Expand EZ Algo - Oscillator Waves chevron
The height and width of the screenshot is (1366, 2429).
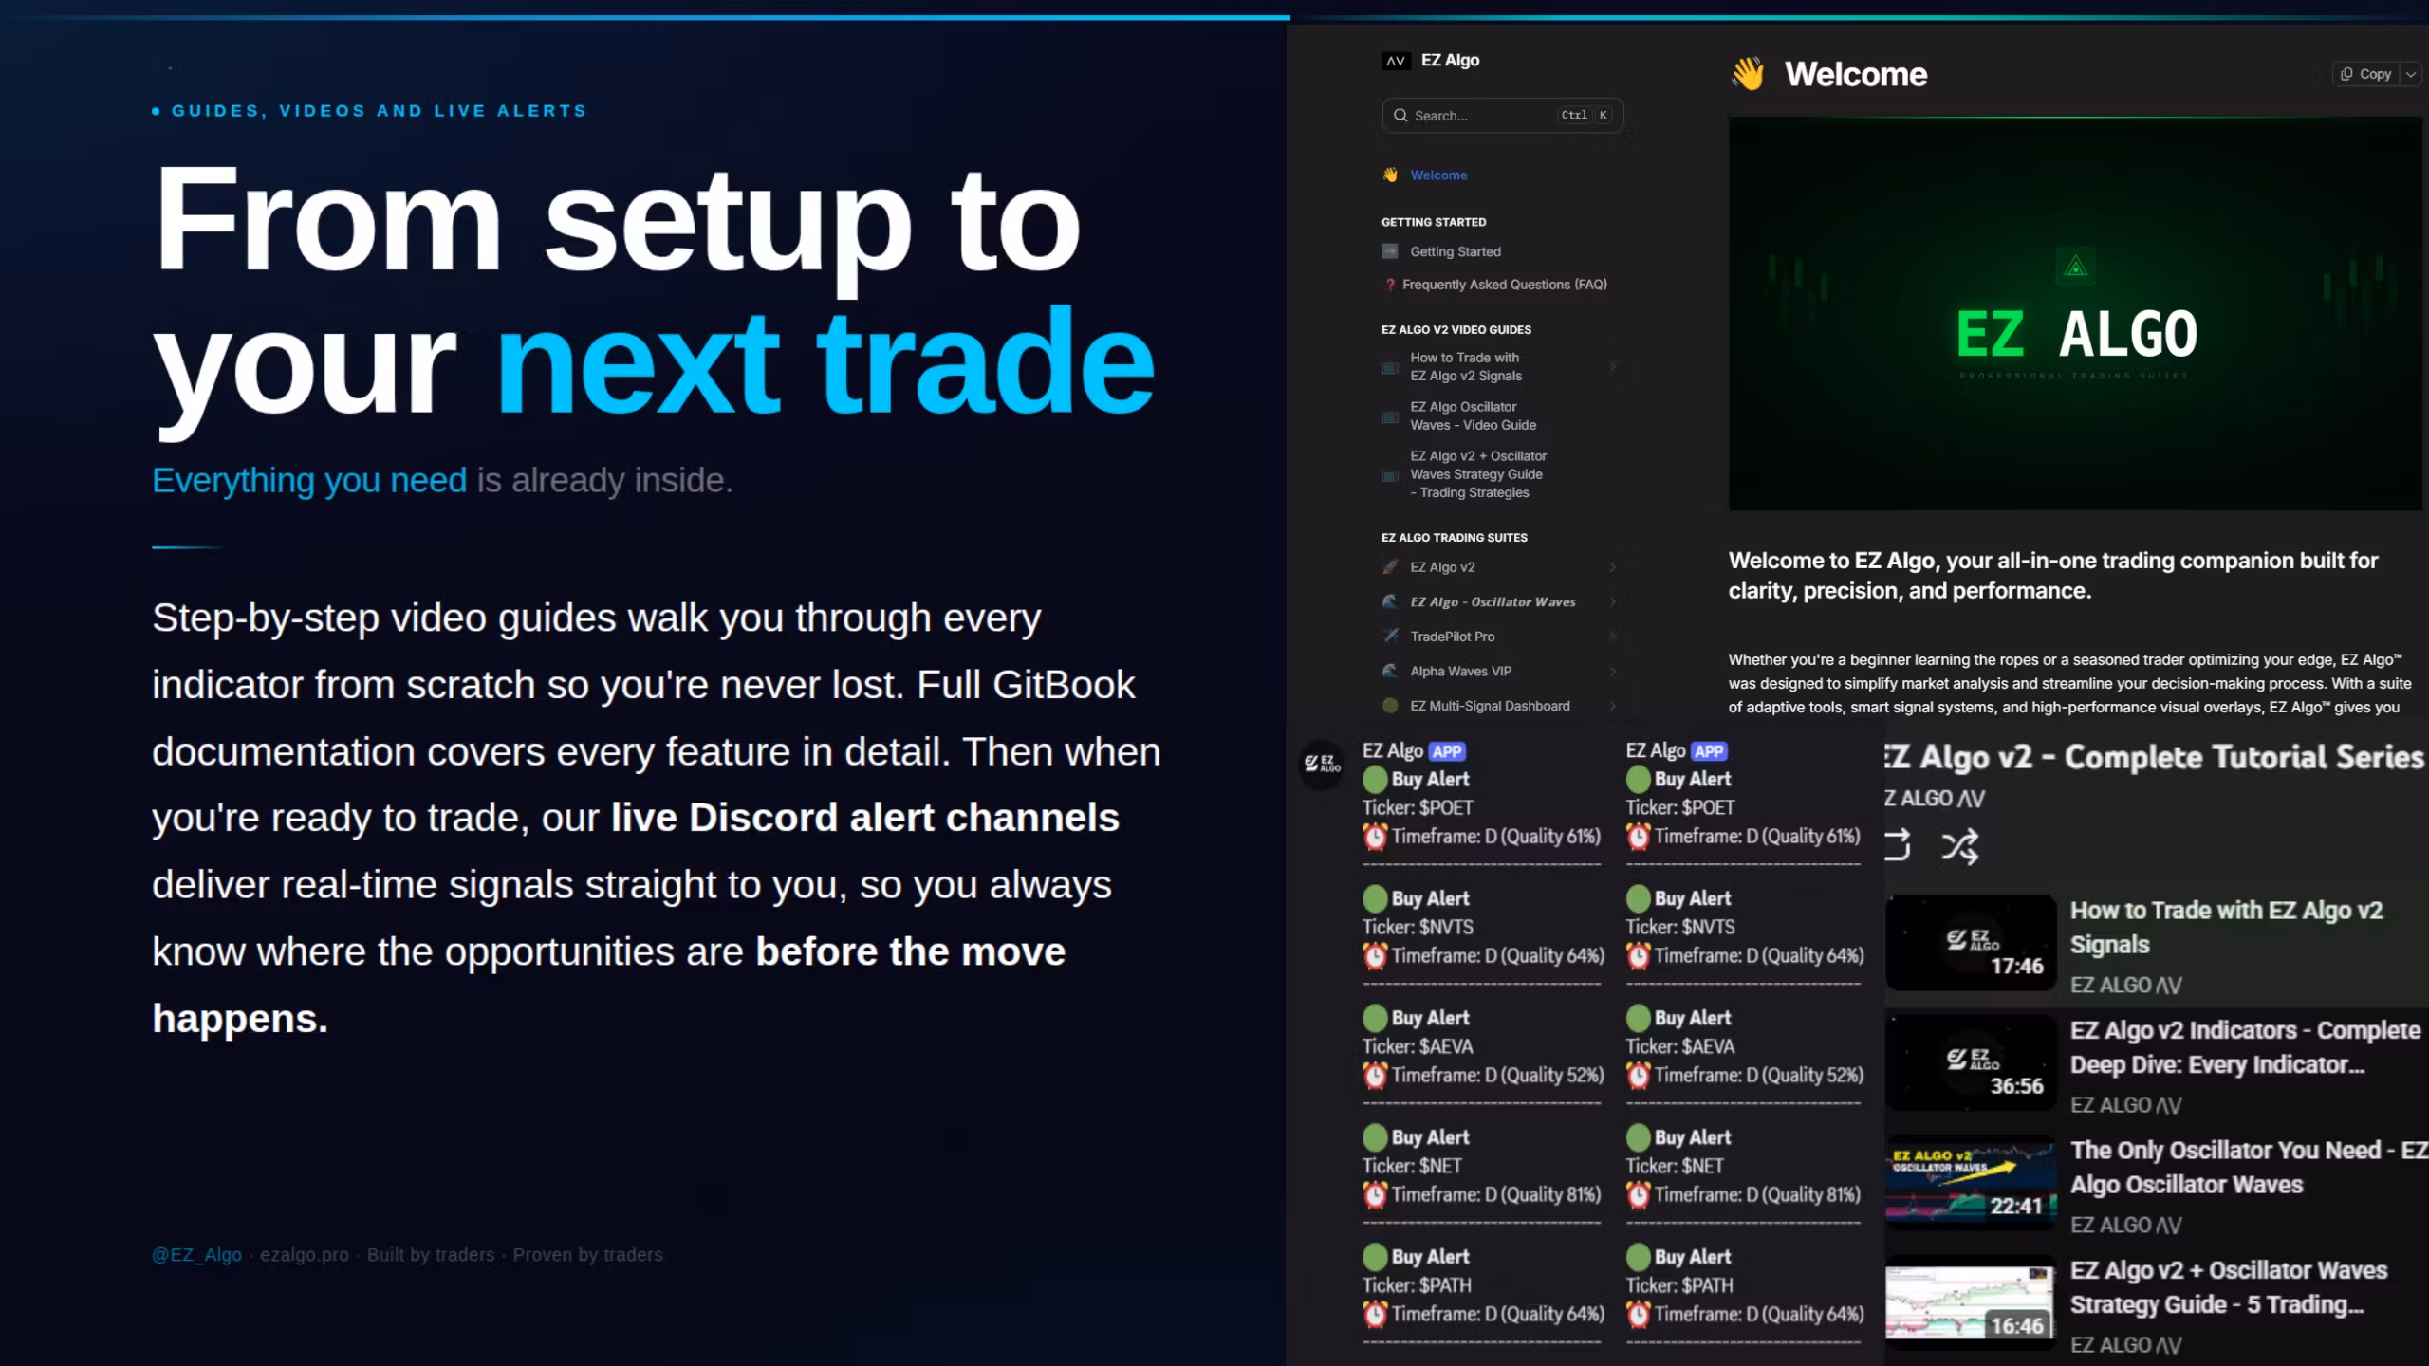(1612, 602)
